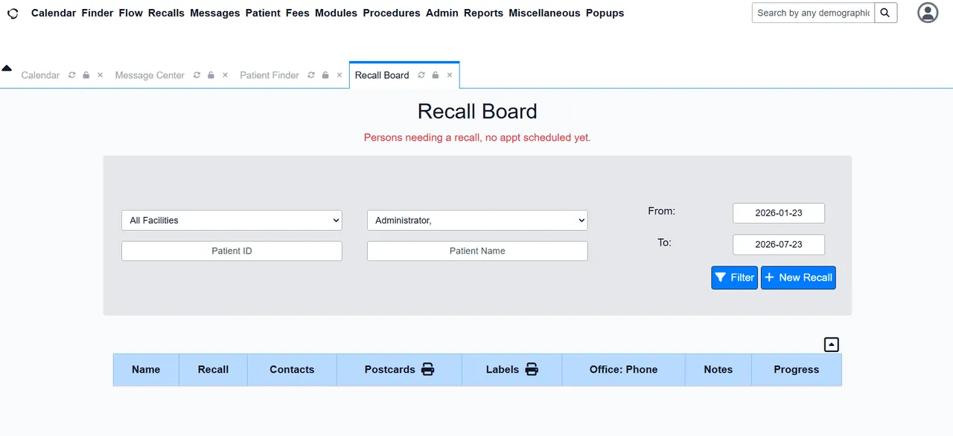
Task: Close the Calendar tab
Action: click(x=100, y=75)
